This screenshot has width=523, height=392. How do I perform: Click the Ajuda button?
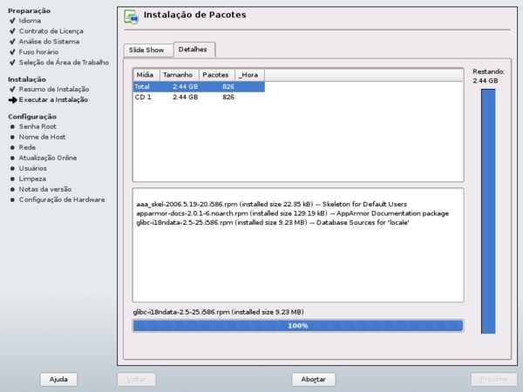58,379
